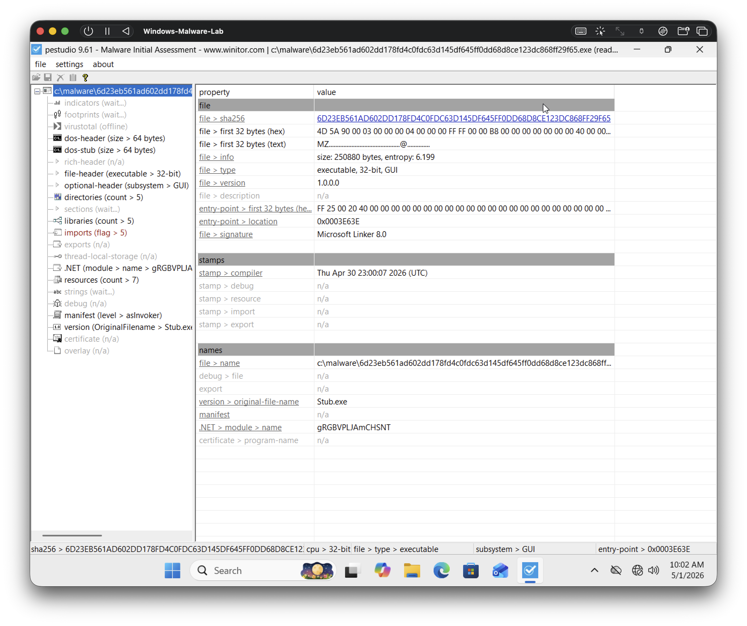Click the pestudio taskbar icon
747x626 pixels.
pos(530,570)
